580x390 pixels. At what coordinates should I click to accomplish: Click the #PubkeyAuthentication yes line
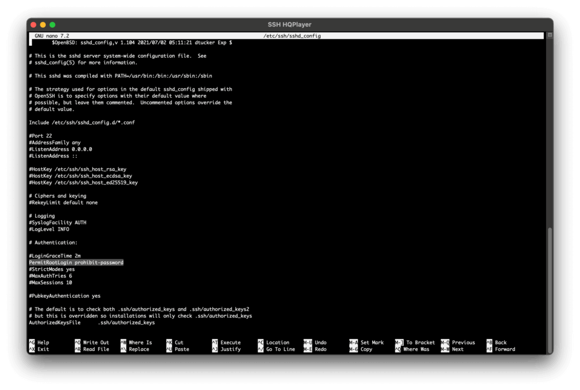[x=64, y=296]
